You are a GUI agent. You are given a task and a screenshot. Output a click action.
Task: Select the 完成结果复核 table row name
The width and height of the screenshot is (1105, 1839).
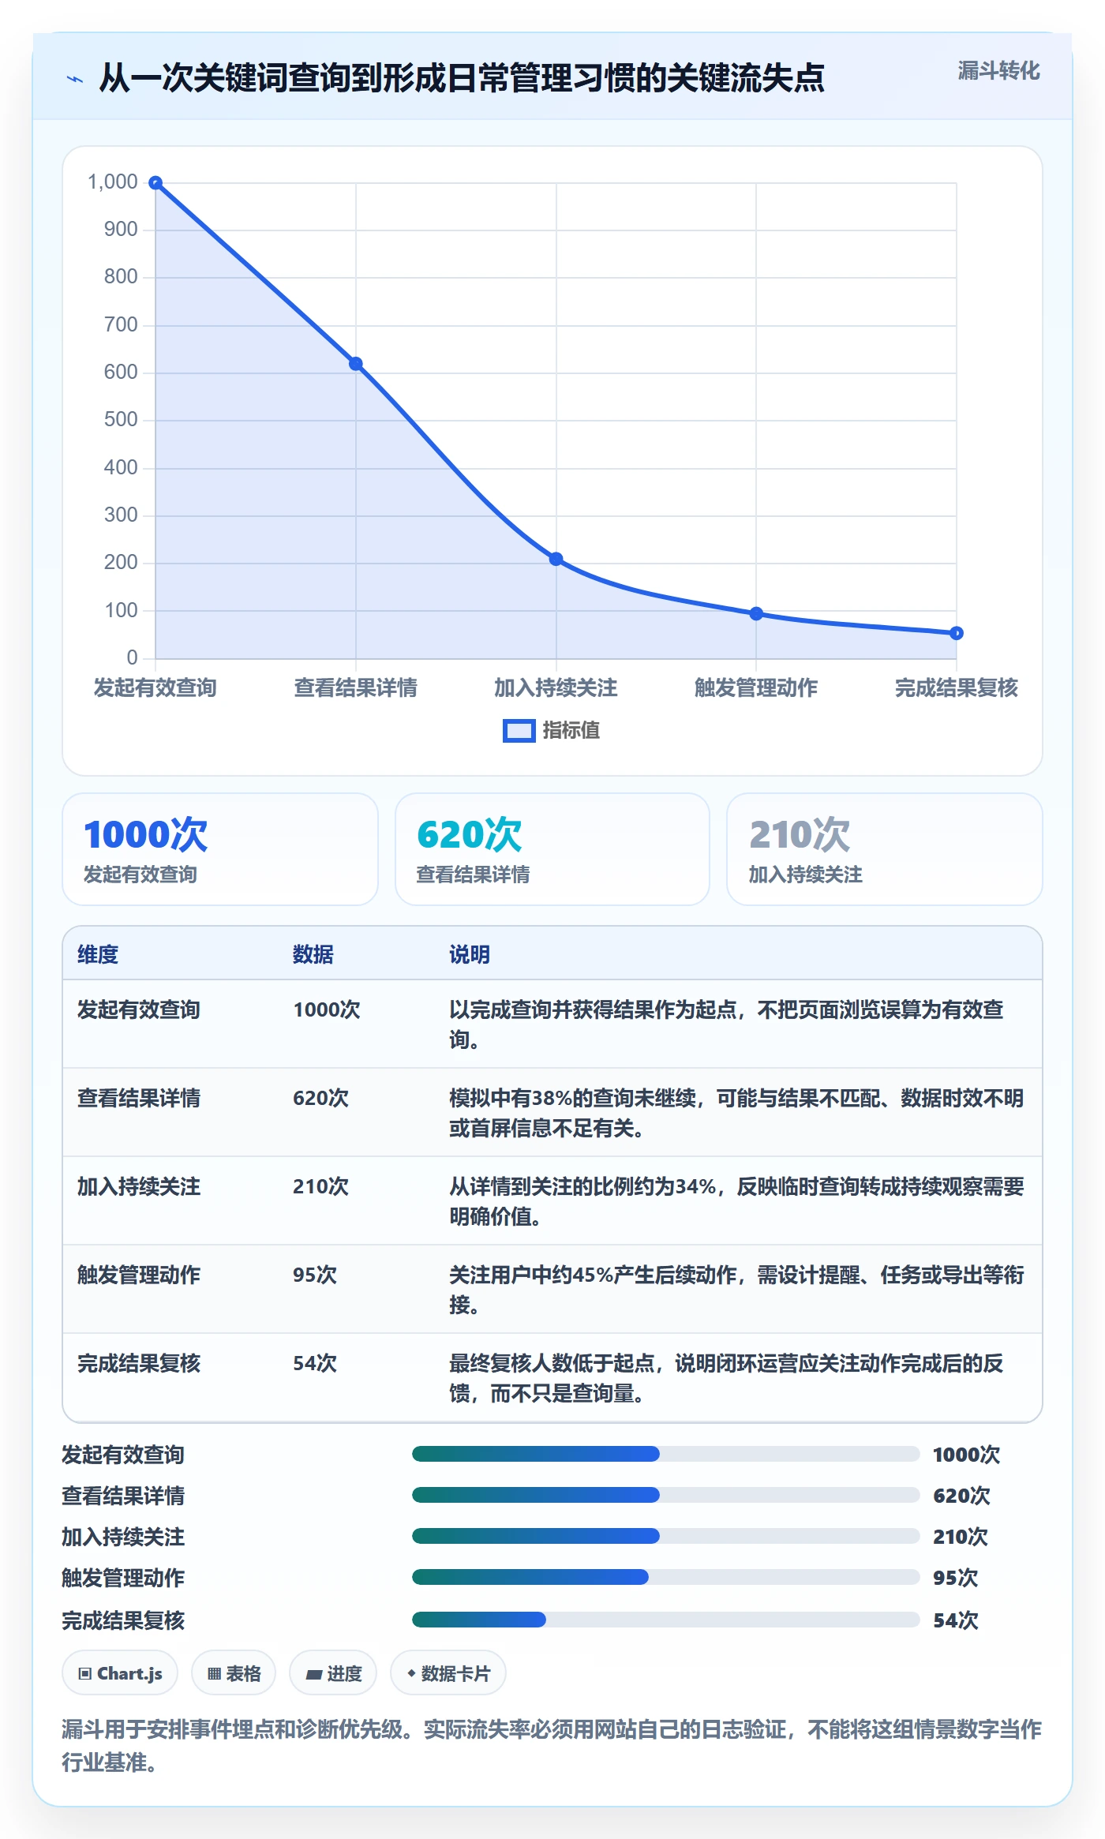point(139,1364)
